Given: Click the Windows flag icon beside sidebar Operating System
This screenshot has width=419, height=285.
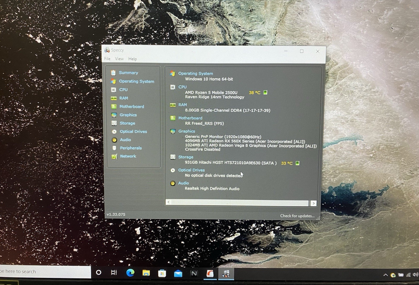Looking at the screenshot, I should [113, 81].
